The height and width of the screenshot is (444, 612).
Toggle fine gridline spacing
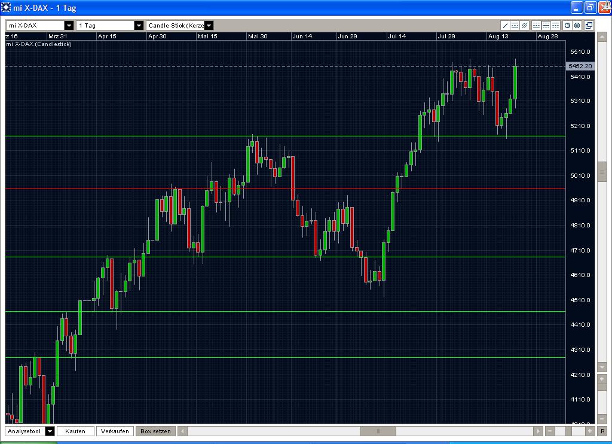pyautogui.click(x=536, y=25)
